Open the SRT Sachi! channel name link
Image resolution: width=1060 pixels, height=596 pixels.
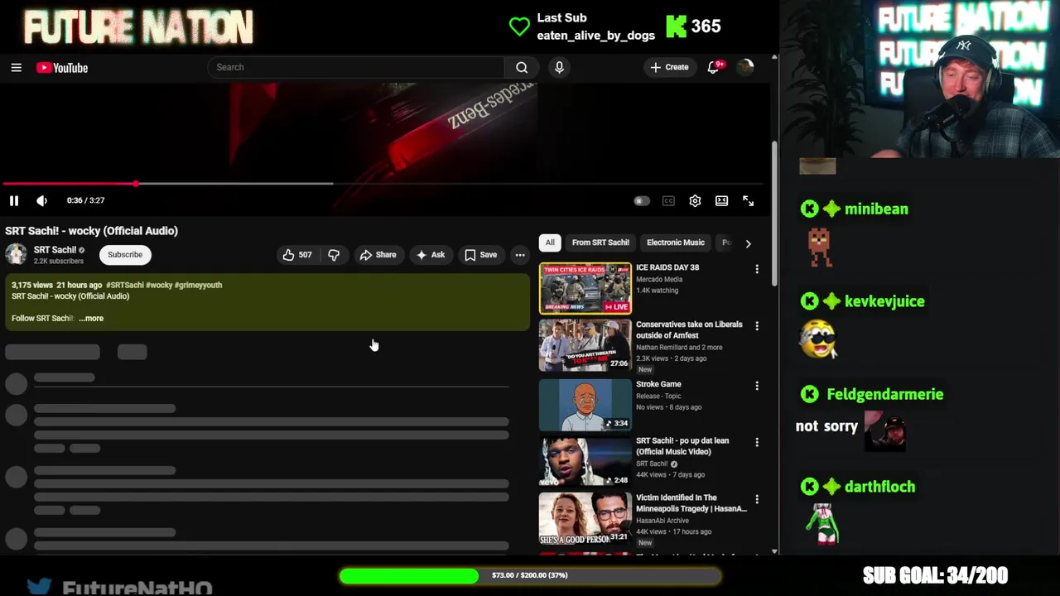coord(55,249)
